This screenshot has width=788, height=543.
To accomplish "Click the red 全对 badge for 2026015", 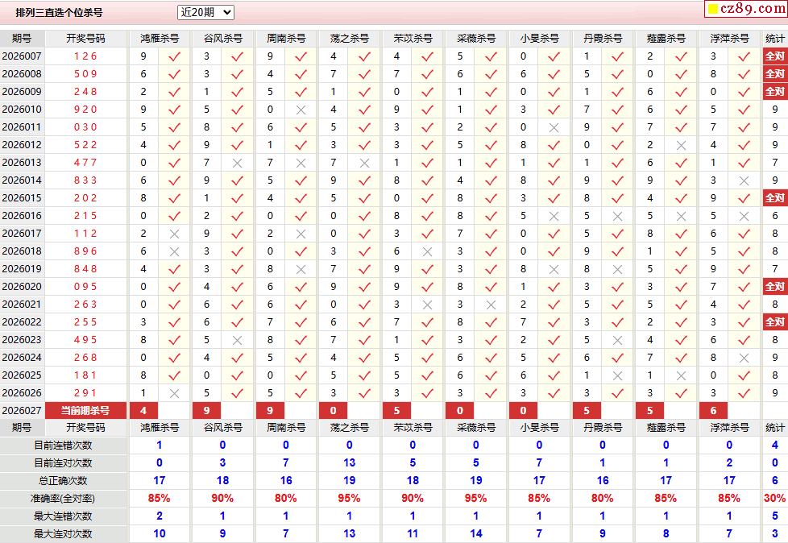I will 774,198.
